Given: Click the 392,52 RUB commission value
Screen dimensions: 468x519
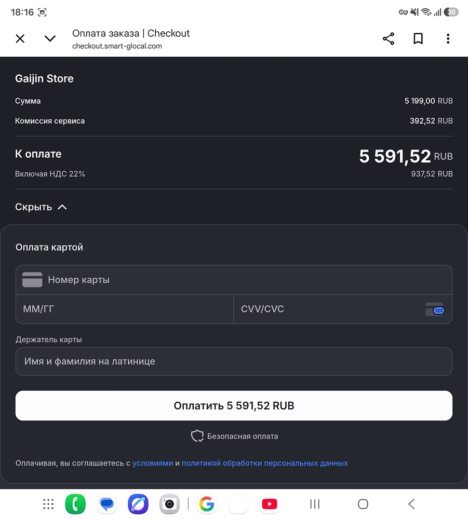Looking at the screenshot, I should click(431, 121).
